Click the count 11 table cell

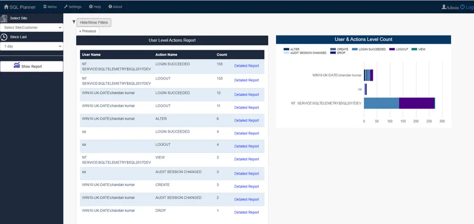click(219, 106)
